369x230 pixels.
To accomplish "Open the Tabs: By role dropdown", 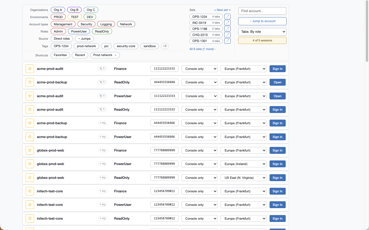I will coord(262,32).
